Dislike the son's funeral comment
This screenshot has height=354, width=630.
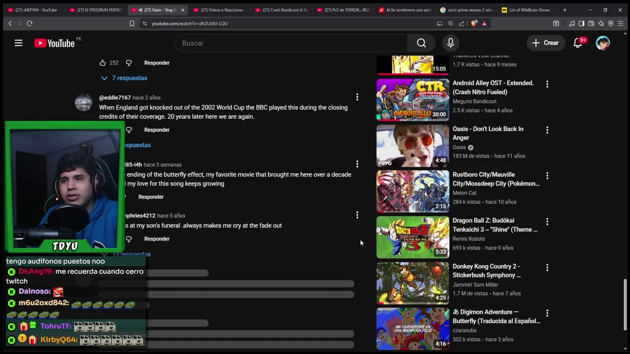(128, 239)
